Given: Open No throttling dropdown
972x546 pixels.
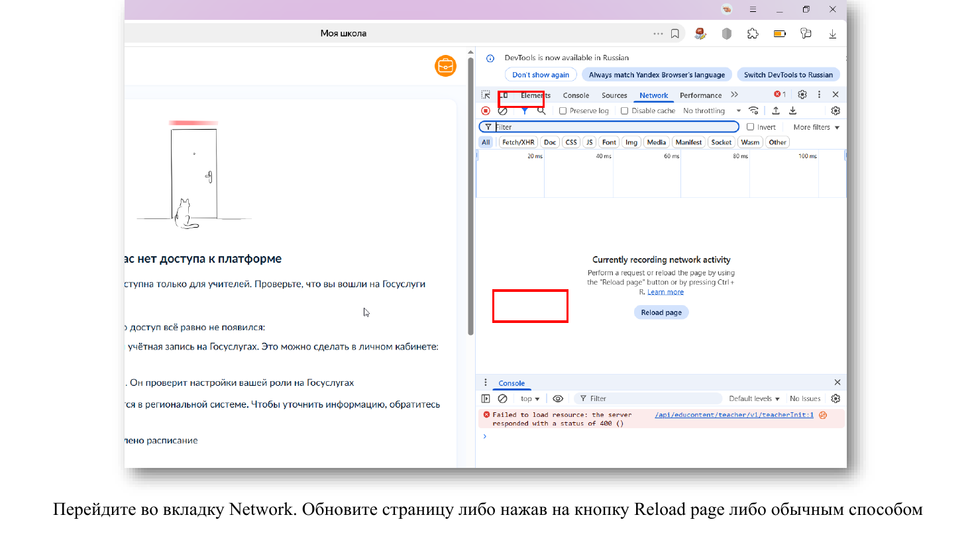Looking at the screenshot, I should (712, 111).
